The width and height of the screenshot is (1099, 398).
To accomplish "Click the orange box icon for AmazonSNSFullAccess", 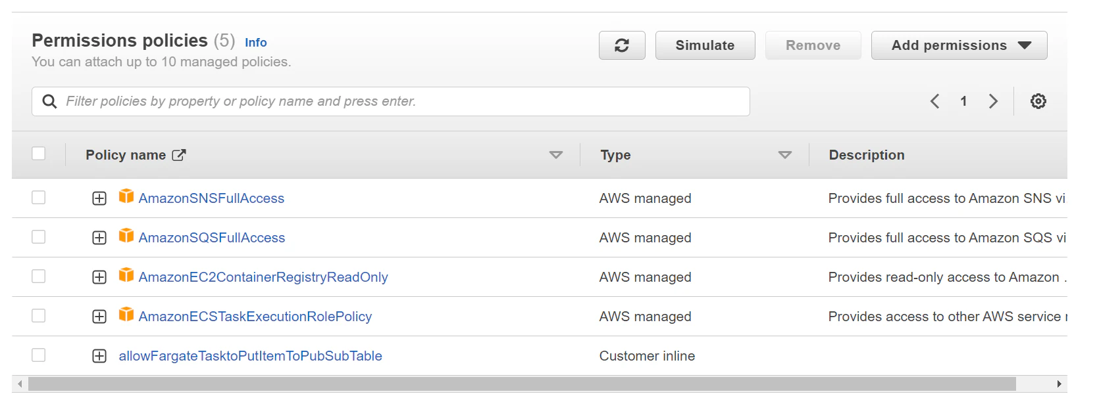I will [x=126, y=196].
